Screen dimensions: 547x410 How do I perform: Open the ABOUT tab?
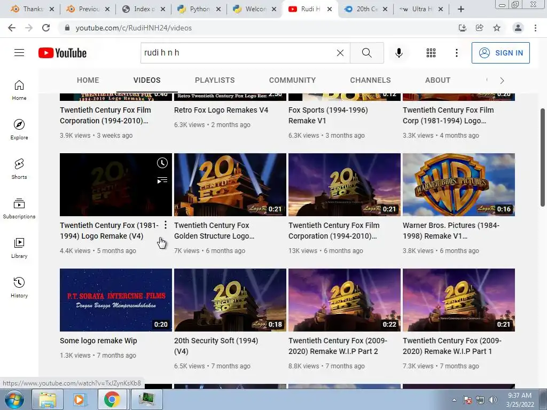(437, 80)
